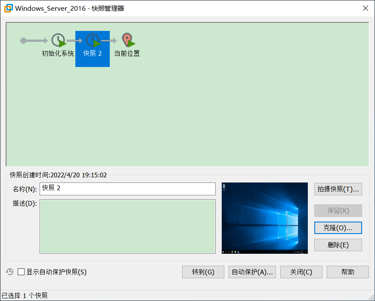Open the 自动保护(A)... settings button
This screenshot has height=301, width=375.
pos(252,272)
